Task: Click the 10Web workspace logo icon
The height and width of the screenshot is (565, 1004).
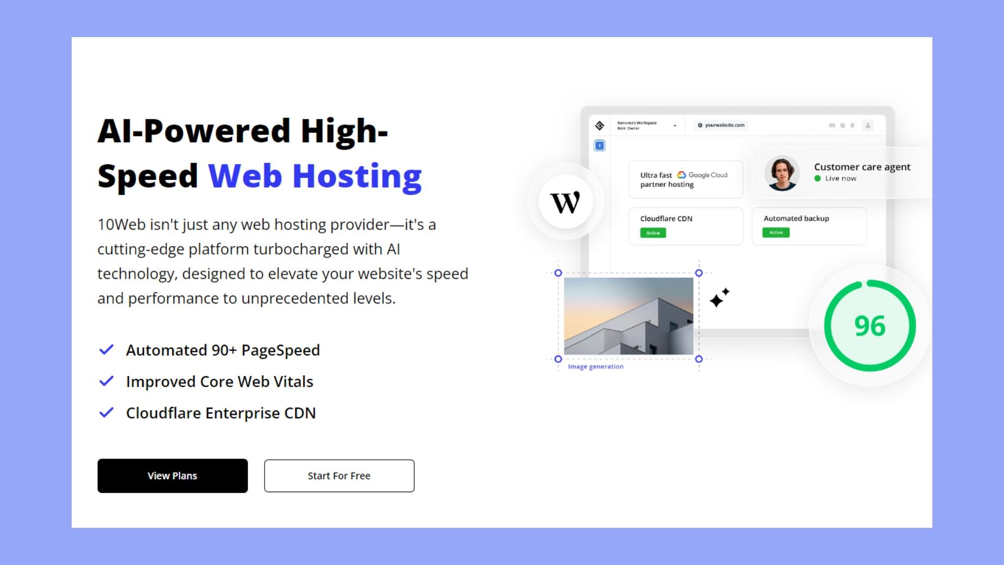Action: tap(600, 125)
